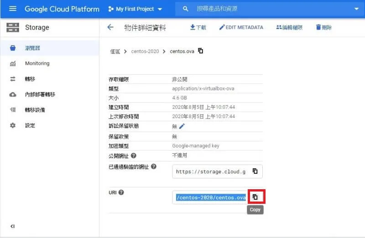Open the My First Project selector
Viewport: 365px width, 238px height.
pyautogui.click(x=135, y=9)
